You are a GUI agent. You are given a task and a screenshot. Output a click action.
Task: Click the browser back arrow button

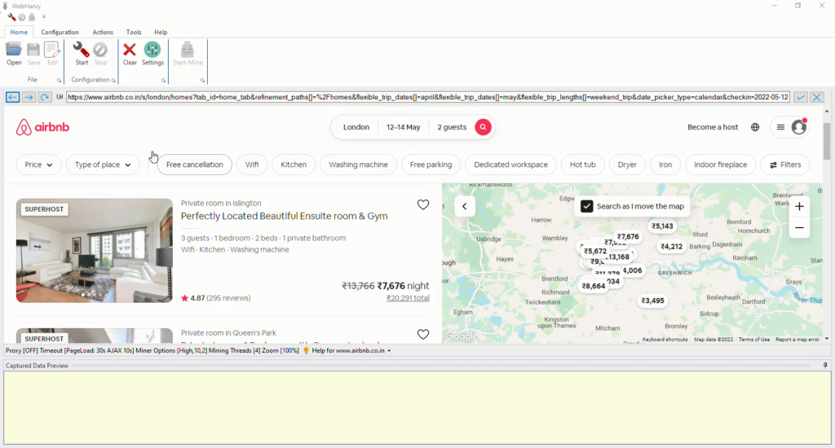12,97
